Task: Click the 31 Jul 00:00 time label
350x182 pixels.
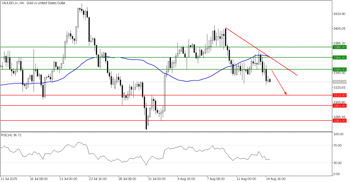Action: [x=157, y=179]
